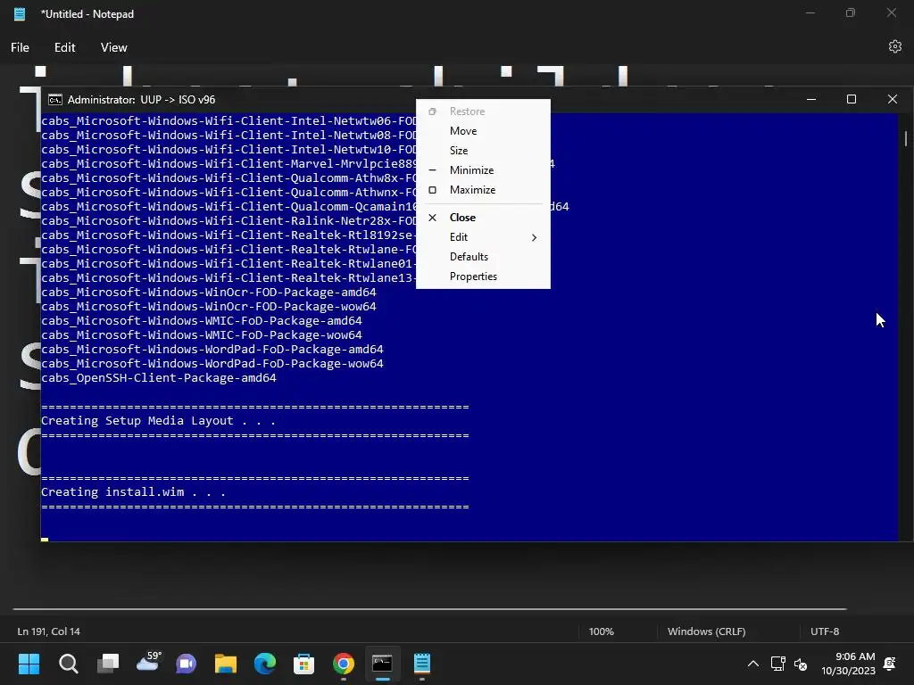This screenshot has width=914, height=685.
Task: Open File Explorer from taskbar
Action: click(x=226, y=664)
